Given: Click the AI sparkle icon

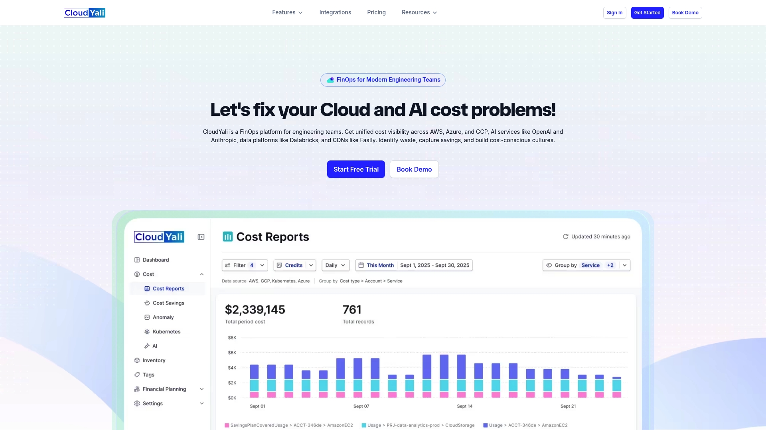Looking at the screenshot, I should click(147, 346).
